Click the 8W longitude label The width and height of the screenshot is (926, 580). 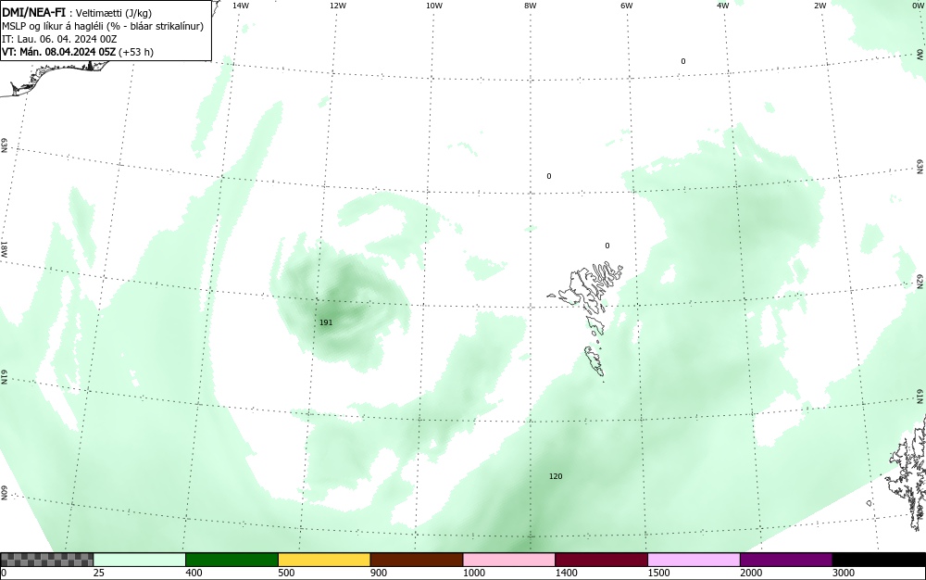(531, 6)
